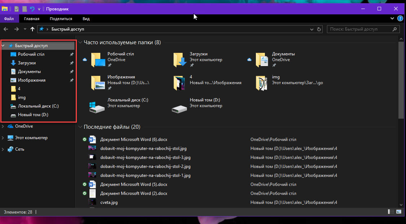
Task: Select folder 4 in the navigation pane
Action: (19, 89)
